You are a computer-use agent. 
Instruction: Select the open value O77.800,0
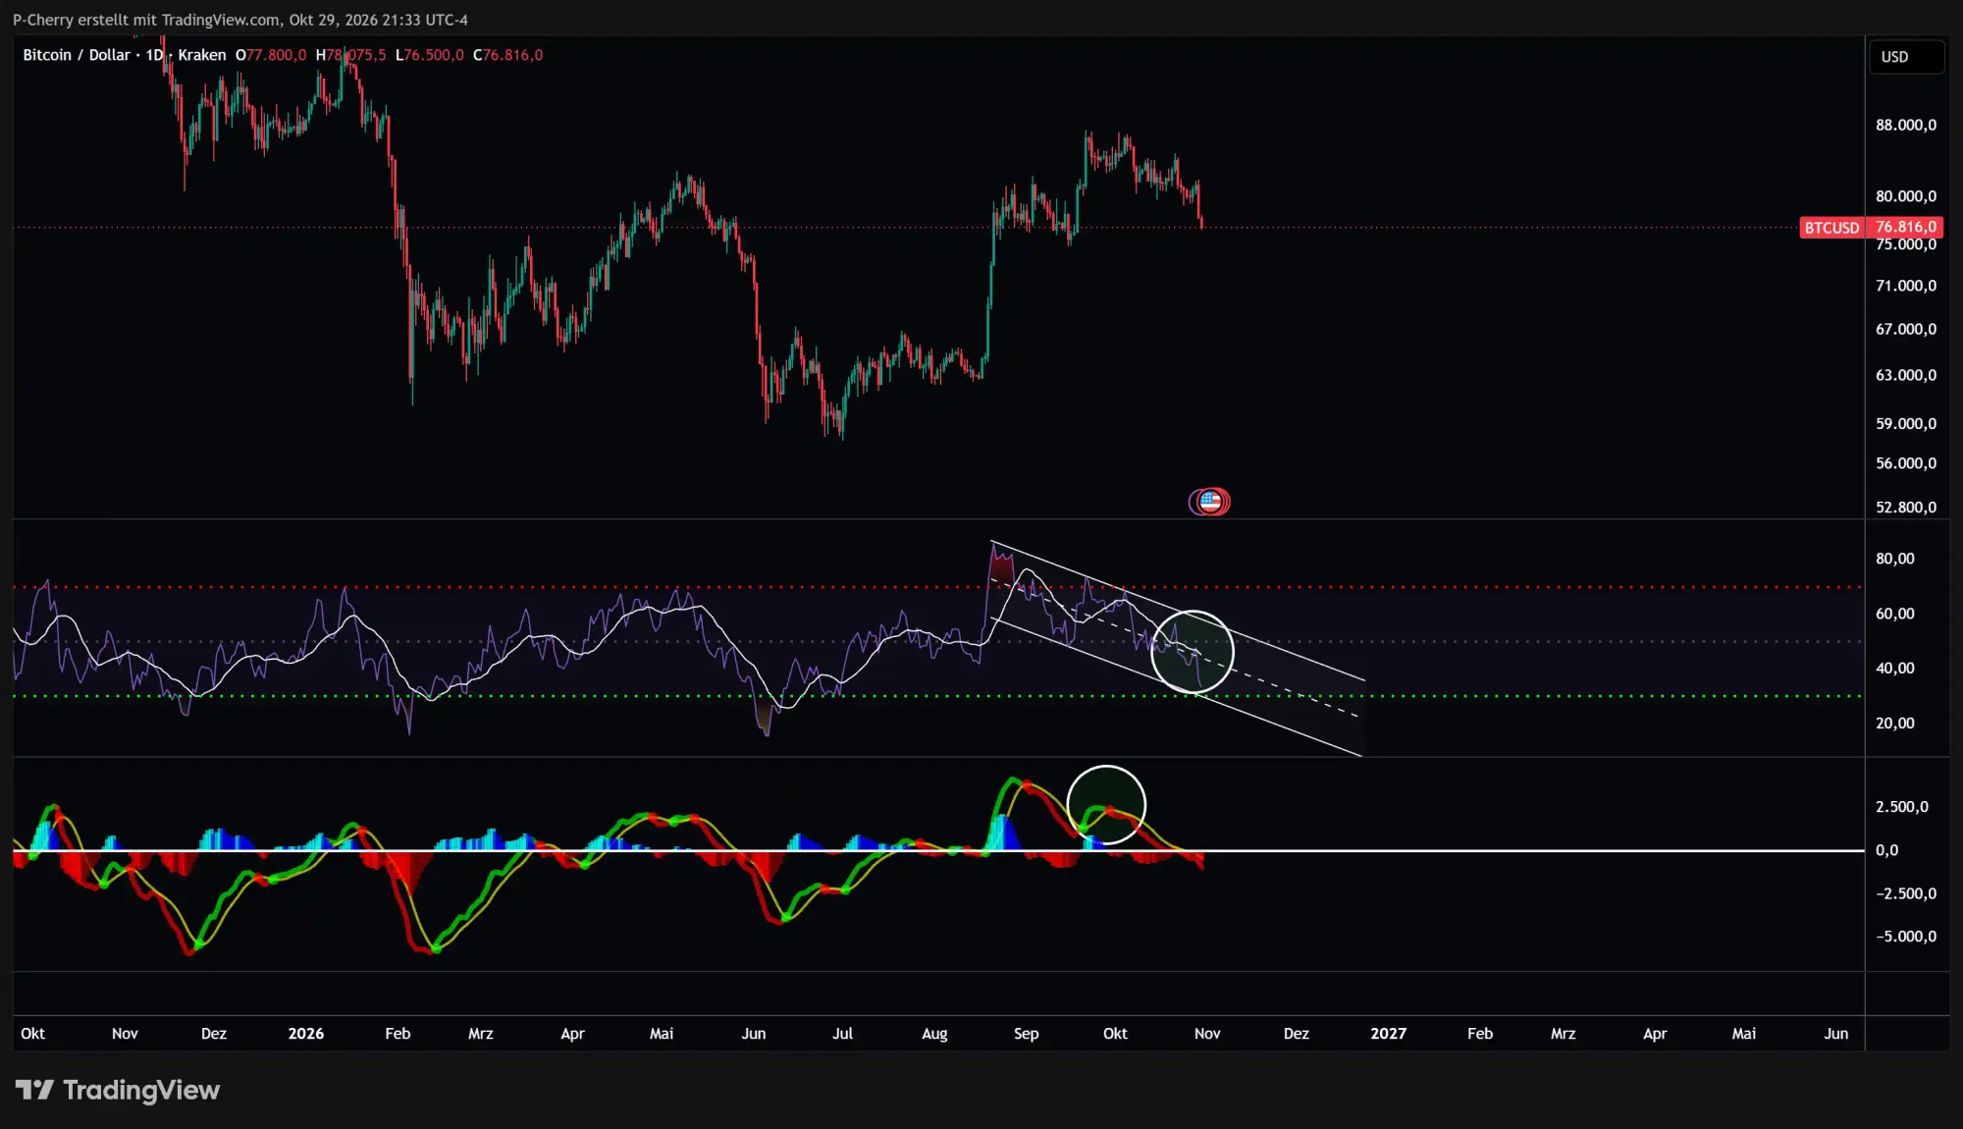[271, 55]
